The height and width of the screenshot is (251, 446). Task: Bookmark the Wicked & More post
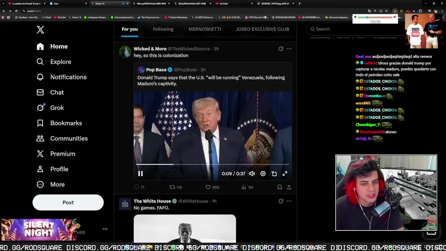(x=279, y=187)
